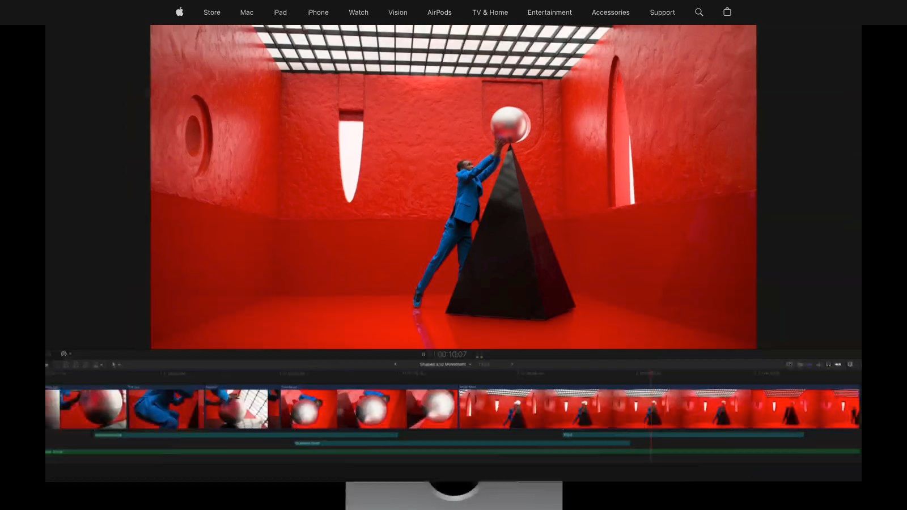Click the Apple logo in the menu bar
This screenshot has height=510, width=907.
coord(179,12)
